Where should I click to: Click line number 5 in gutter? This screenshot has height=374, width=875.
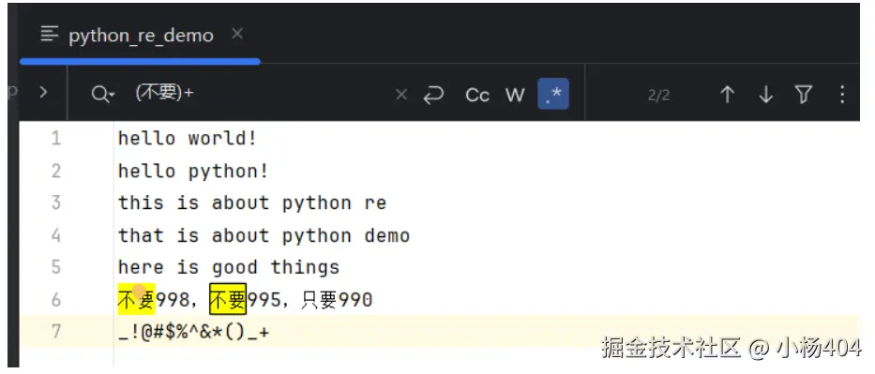click(x=56, y=267)
